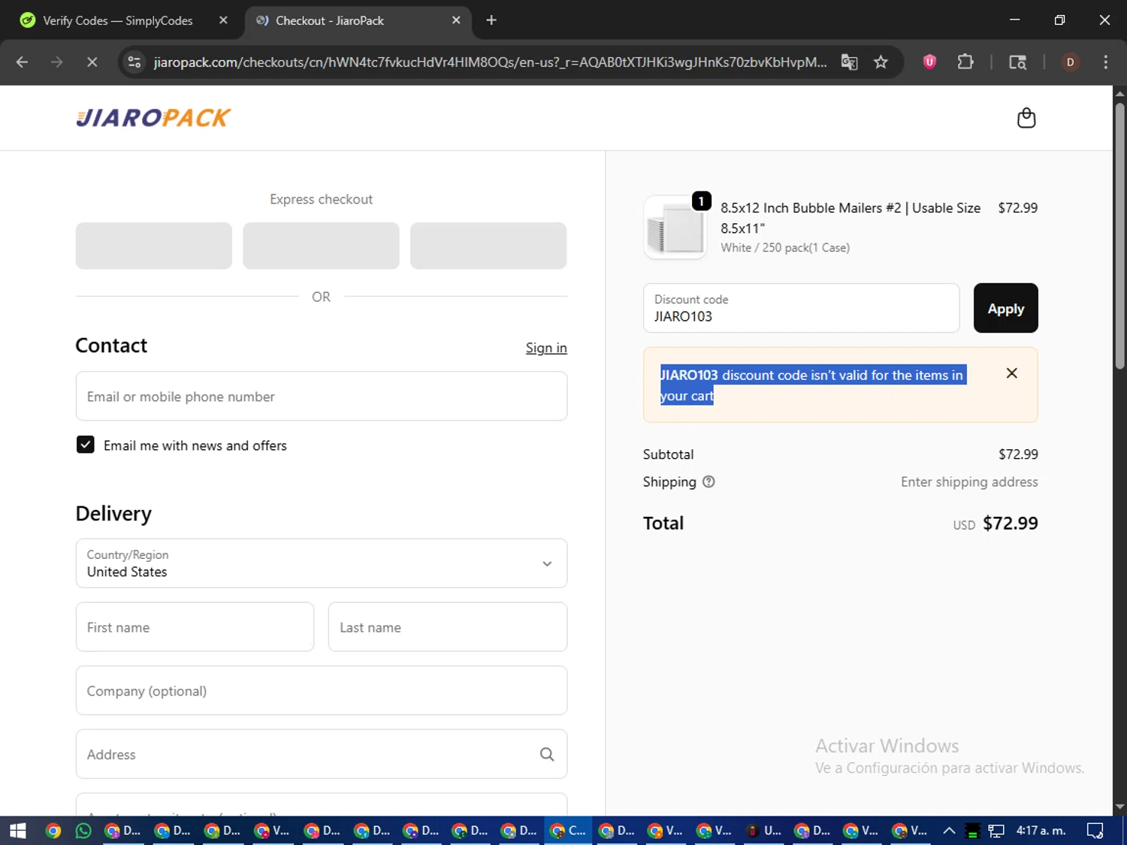Open the profile avatar D
This screenshot has width=1127, height=845.
1070,62
